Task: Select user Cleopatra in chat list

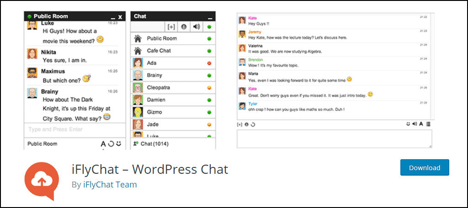Action: pos(173,88)
